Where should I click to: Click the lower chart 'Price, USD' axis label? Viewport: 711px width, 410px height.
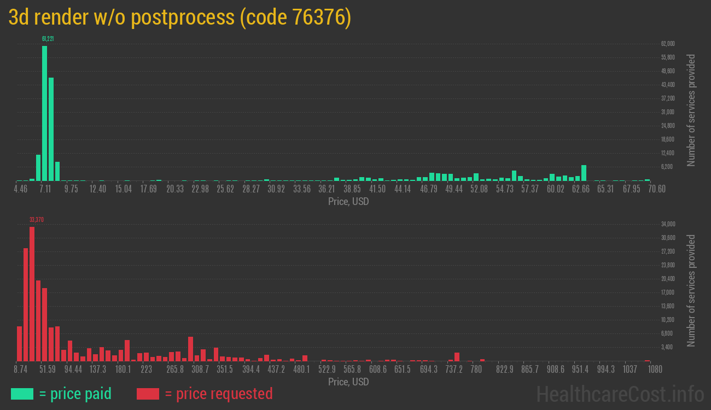point(348,382)
